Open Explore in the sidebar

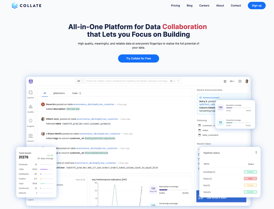click(x=31, y=94)
